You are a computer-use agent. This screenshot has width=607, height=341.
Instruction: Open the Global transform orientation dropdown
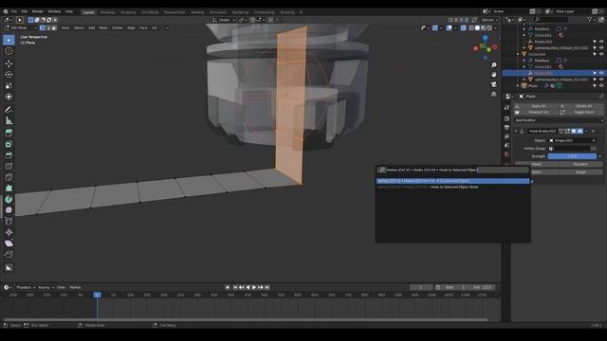pos(224,20)
